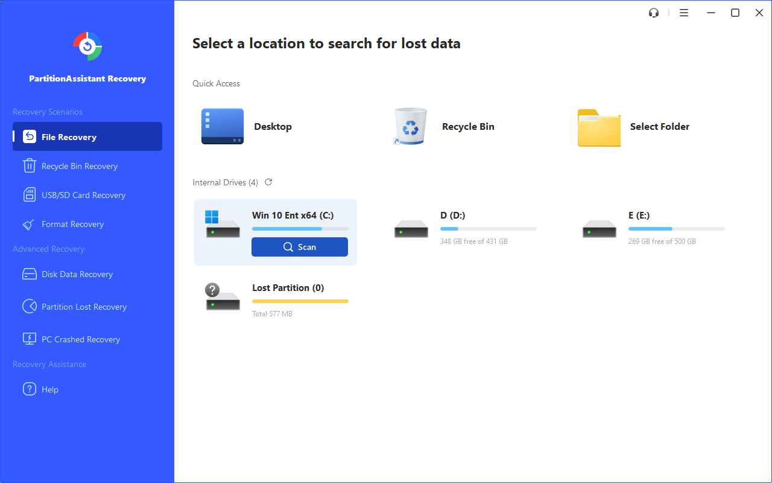Click the '269 GB free of 500 GB' text
This screenshot has height=483, width=772.
[x=662, y=241]
